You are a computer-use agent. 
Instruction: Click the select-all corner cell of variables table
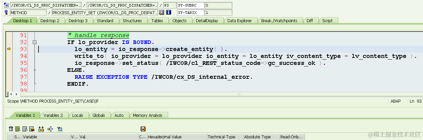click(10, 137)
